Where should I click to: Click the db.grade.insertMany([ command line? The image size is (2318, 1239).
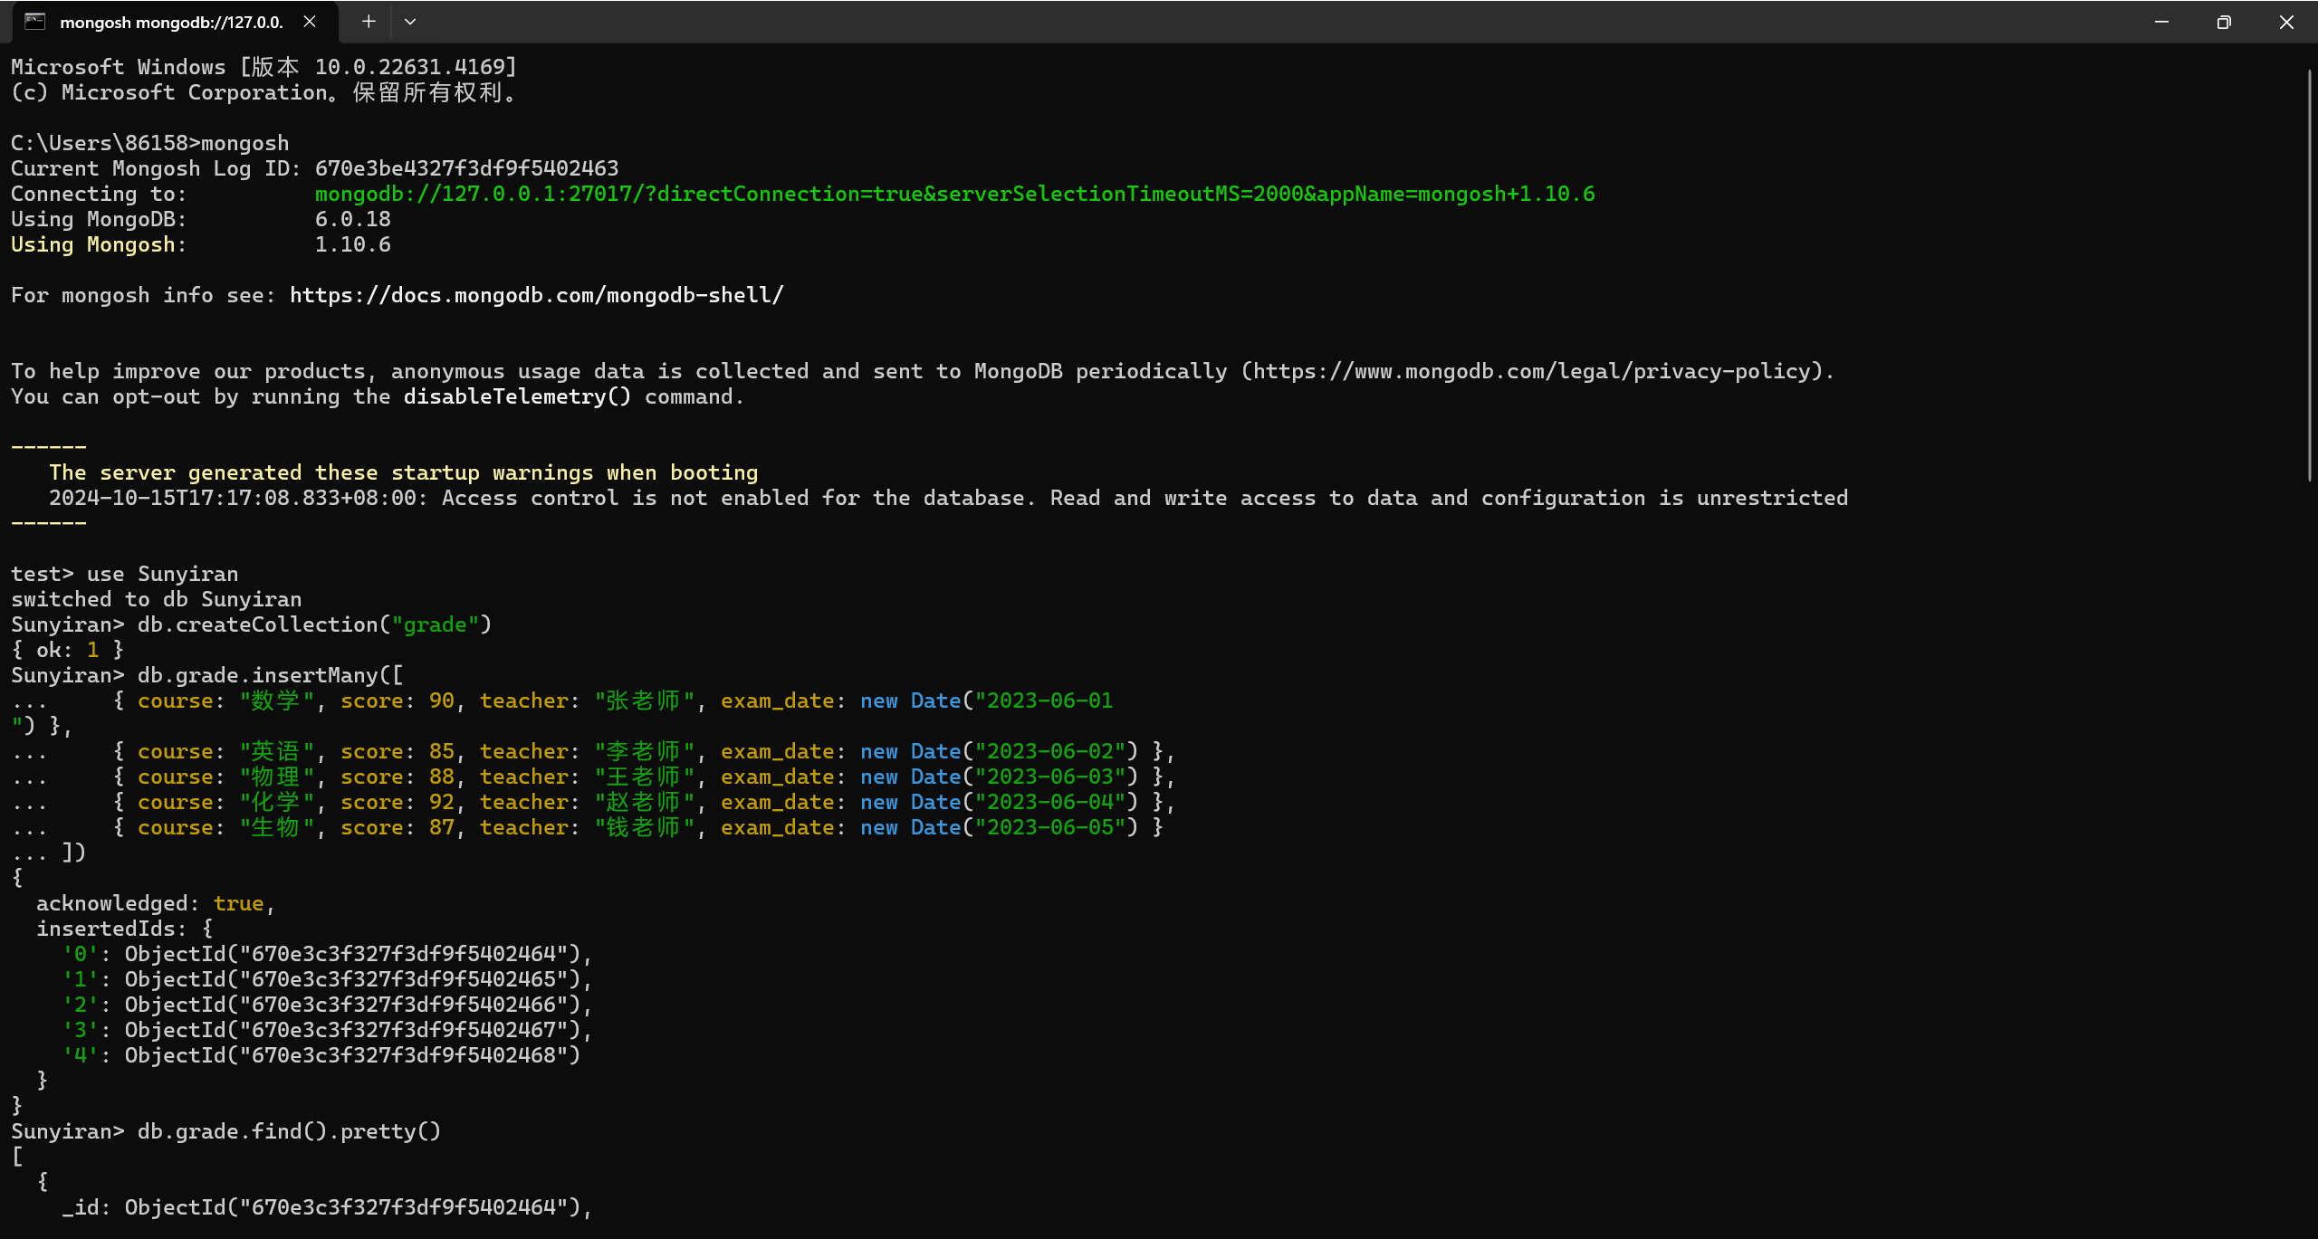pyautogui.click(x=270, y=676)
